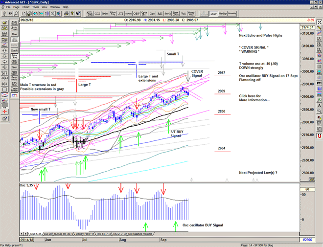Click the Trade Profile tool icon
The height and width of the screenshot is (247, 323).
(x=14, y=89)
